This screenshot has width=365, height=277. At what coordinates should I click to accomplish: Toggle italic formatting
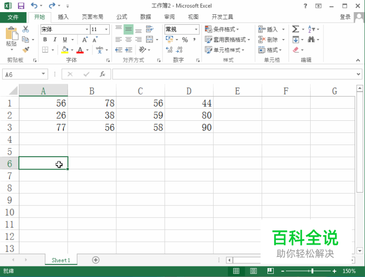[x=55, y=40]
